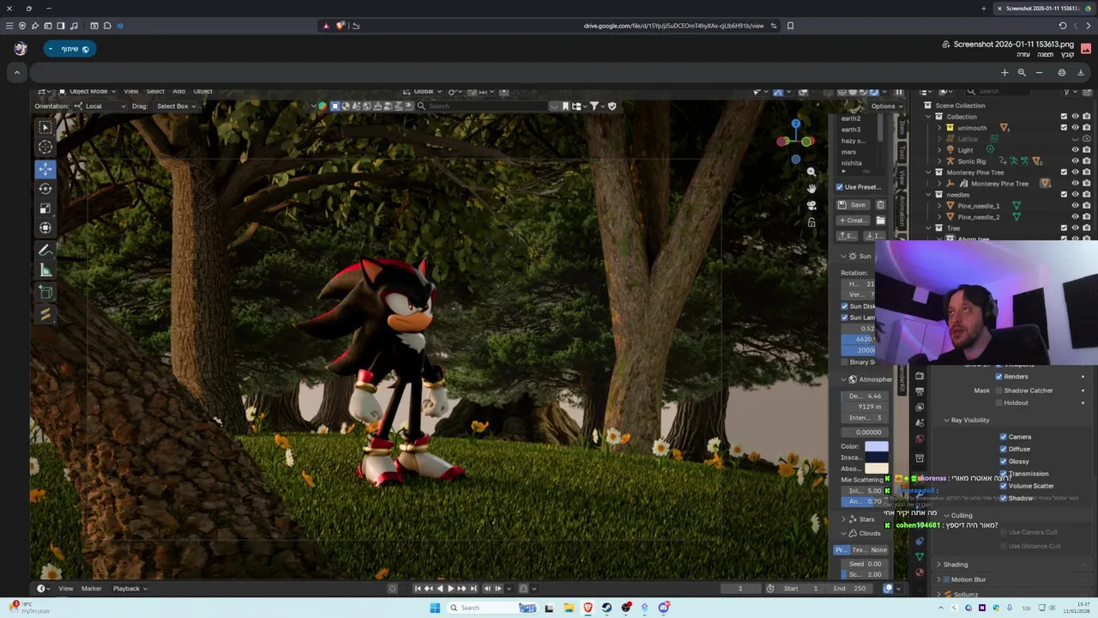Viewport: 1098px width, 618px height.
Task: Click the viewport pan hand icon
Action: [x=811, y=189]
